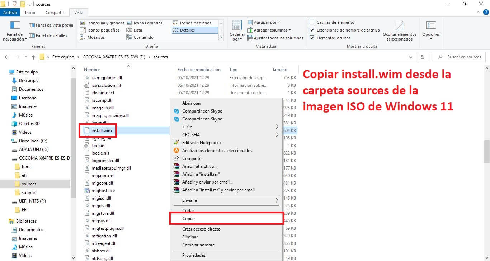Choose Cambiar nombre in context menu
The image size is (490, 261).
[226, 245]
